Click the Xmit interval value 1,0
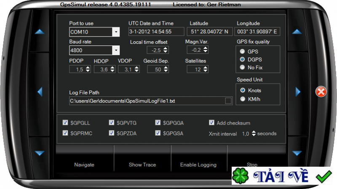The width and height of the screenshot is (337, 189). pyautogui.click(x=246, y=133)
